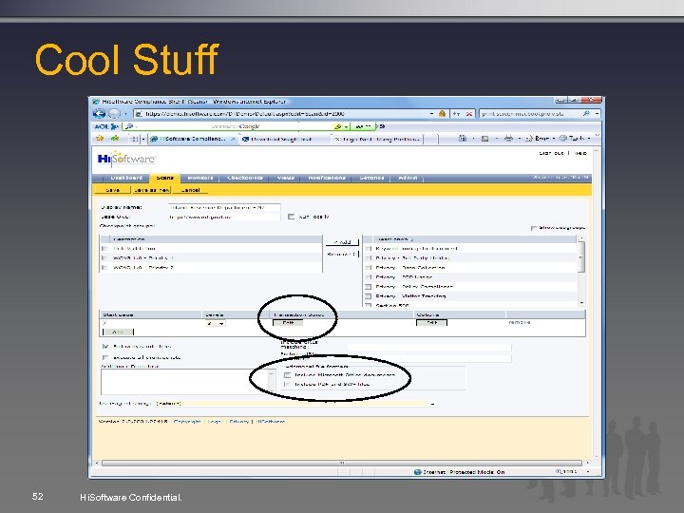Check the Link Validation checkpoint group
Screen dimensions: 684x513
tap(104, 249)
